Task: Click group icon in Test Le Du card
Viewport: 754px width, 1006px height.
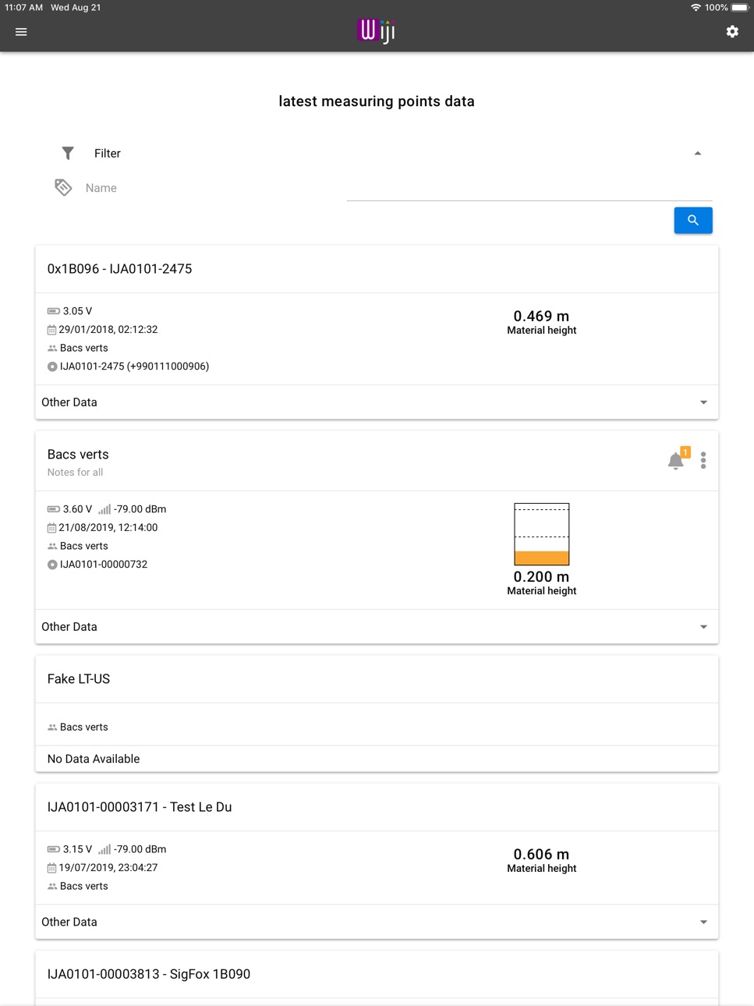Action: (x=52, y=887)
